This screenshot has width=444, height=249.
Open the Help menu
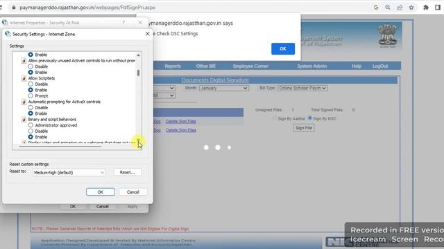356,66
